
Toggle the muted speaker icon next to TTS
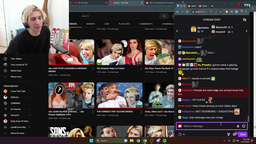pos(239,5)
